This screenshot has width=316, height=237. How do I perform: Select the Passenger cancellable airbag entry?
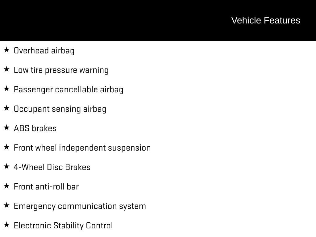pos(69,90)
